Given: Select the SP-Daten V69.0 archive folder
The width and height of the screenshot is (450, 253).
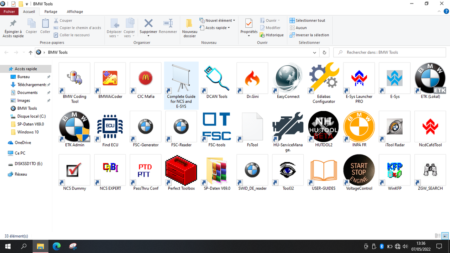Looking at the screenshot, I should tap(217, 173).
